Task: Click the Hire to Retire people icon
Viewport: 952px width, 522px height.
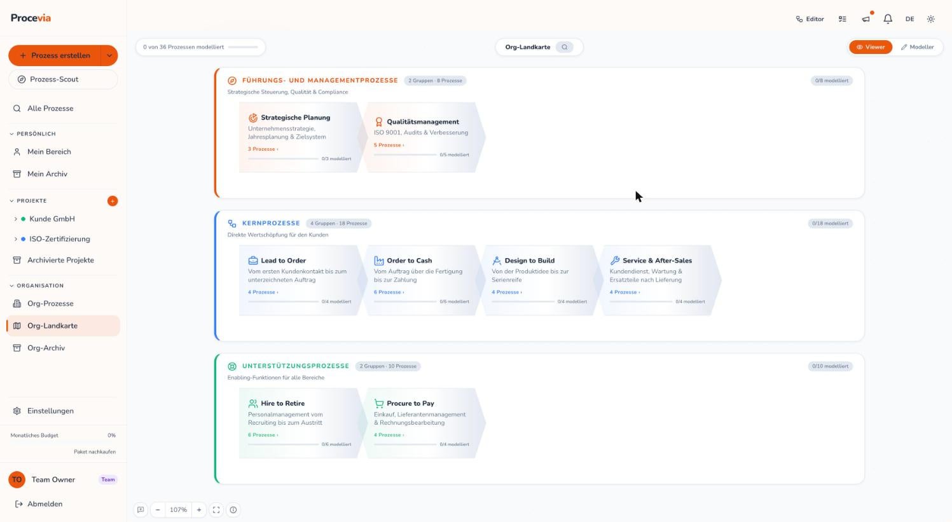Action: 253,404
